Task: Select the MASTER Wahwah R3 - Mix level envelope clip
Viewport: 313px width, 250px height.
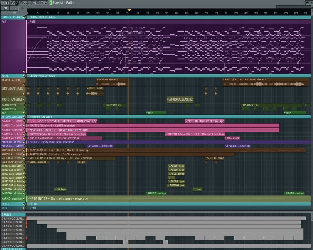Action: click(64, 138)
